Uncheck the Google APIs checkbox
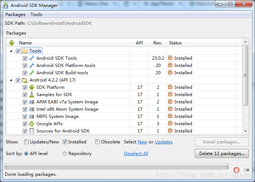Viewport: 255px width, 182px height. (25, 124)
